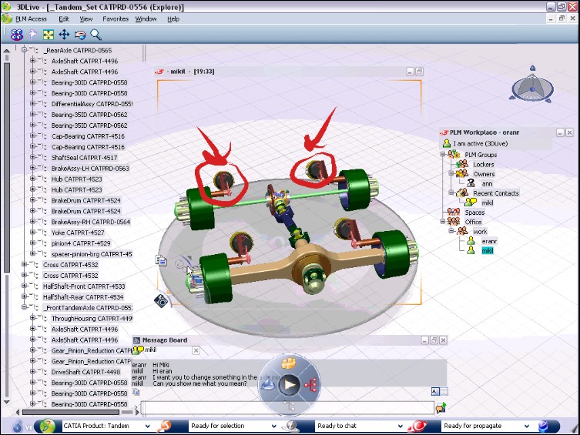This screenshot has width=580, height=435.
Task: Click the text format A icon in Message Board
Action: point(435,391)
